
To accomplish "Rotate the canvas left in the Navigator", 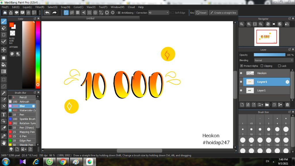I will click(268, 24).
